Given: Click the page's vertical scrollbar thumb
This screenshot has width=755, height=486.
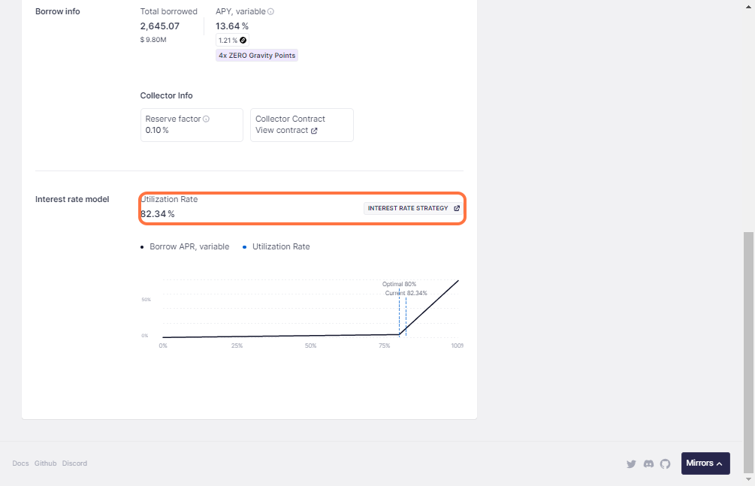Looking at the screenshot, I should click(748, 352).
